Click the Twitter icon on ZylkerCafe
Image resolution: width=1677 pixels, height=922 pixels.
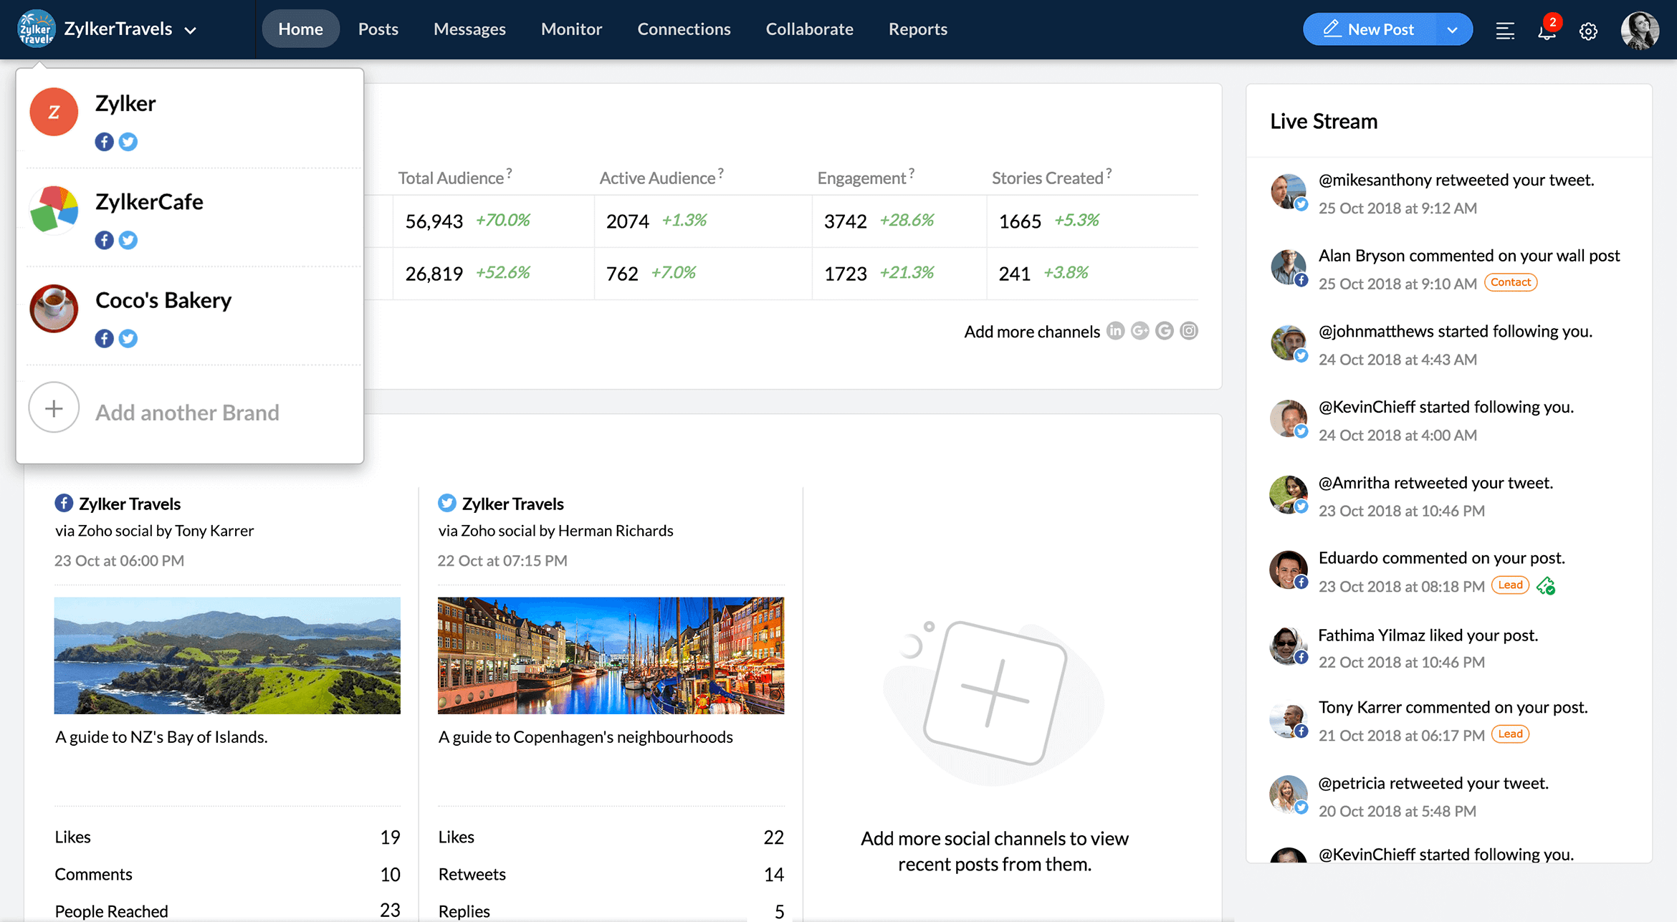coord(127,239)
